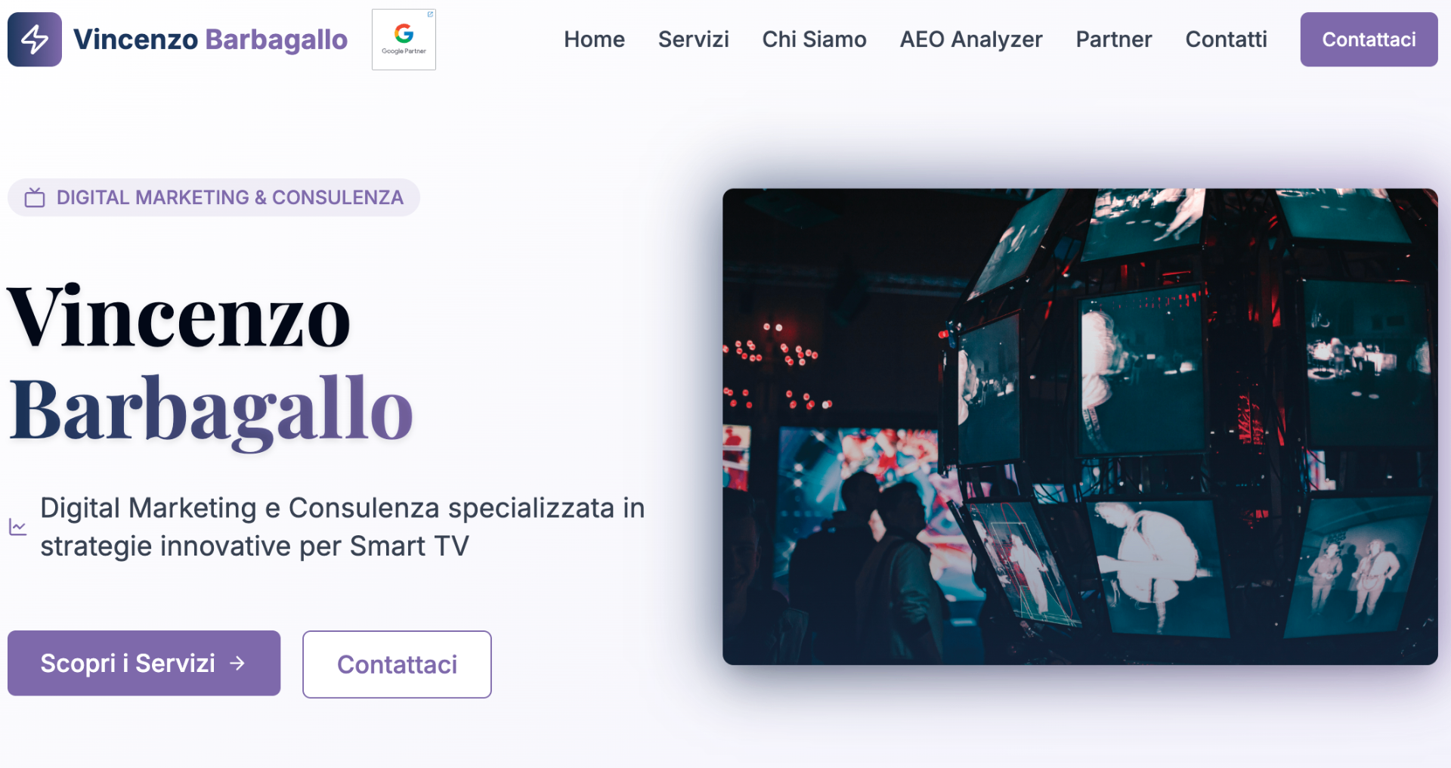Select Partner in the navigation bar
The image size is (1451, 768).
1114,39
